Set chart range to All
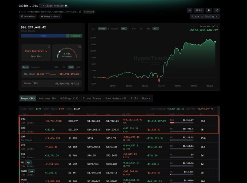This screenshot has width=247, height=183. pos(155,29)
